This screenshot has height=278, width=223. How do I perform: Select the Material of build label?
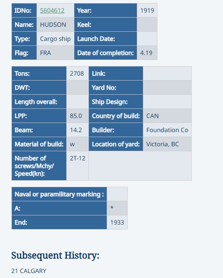pos(39,144)
